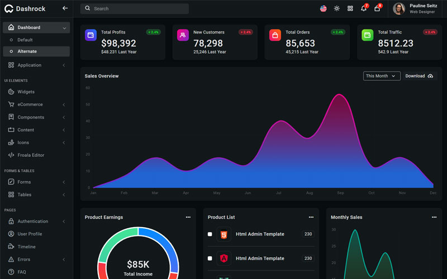Click the Dashboard home icon
This screenshot has width=447, height=279.
(11, 27)
